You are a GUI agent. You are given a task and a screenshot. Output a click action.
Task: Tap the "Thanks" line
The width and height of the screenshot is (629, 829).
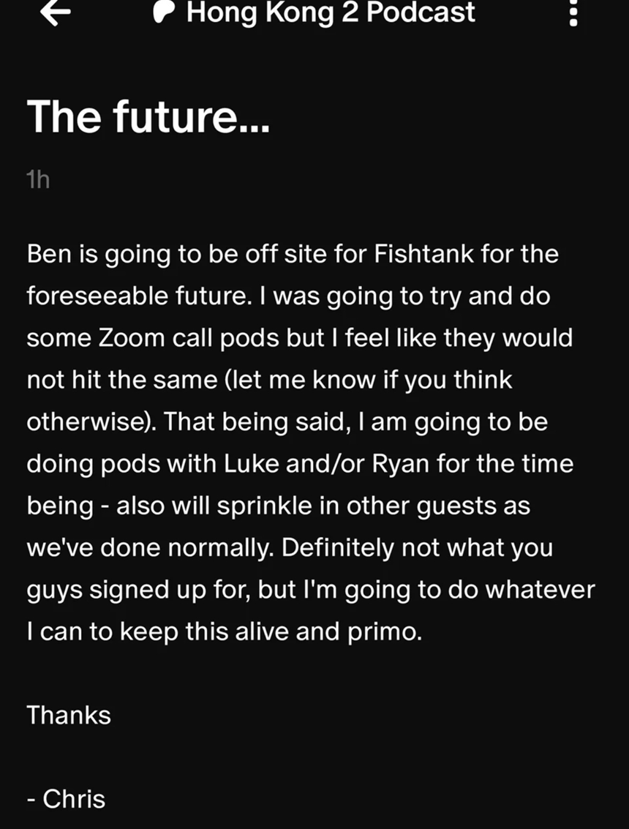coord(69,716)
